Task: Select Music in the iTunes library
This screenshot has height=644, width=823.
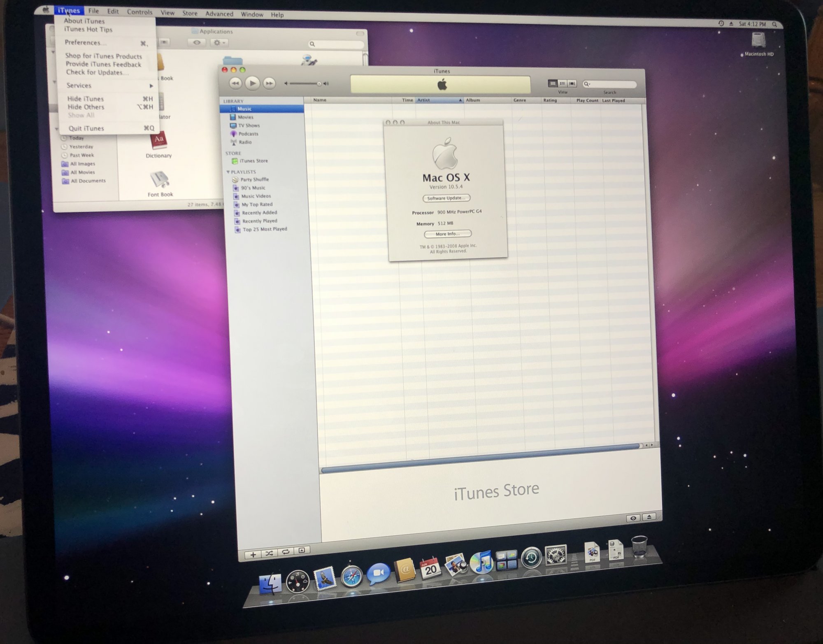Action: [262, 109]
